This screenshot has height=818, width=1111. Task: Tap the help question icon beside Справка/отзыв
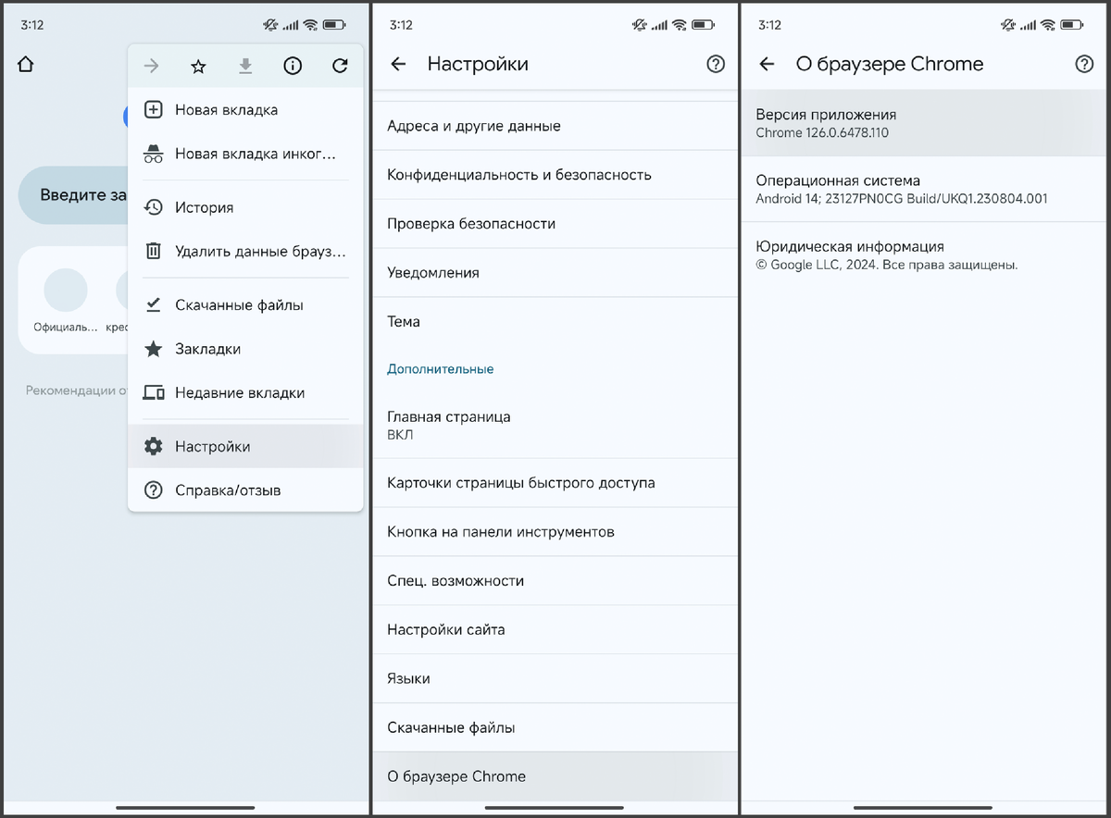pyautogui.click(x=154, y=490)
